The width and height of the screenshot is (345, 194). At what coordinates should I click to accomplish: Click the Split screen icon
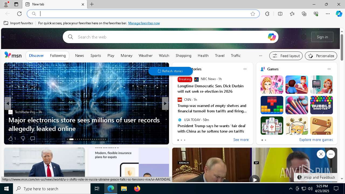(280, 14)
